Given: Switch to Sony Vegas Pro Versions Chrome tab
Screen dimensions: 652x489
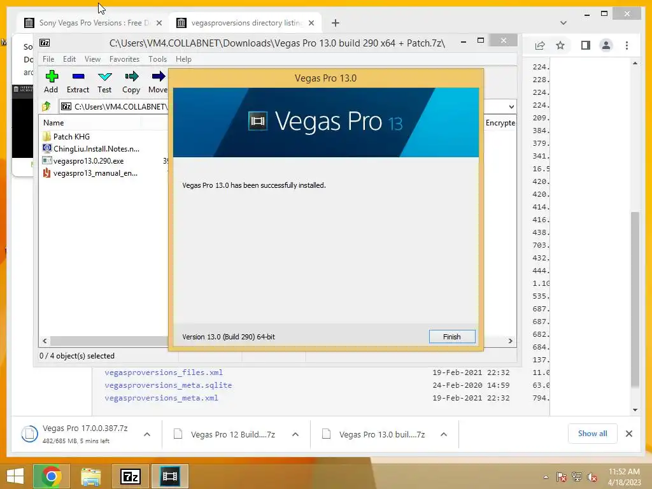Looking at the screenshot, I should click(92, 23).
